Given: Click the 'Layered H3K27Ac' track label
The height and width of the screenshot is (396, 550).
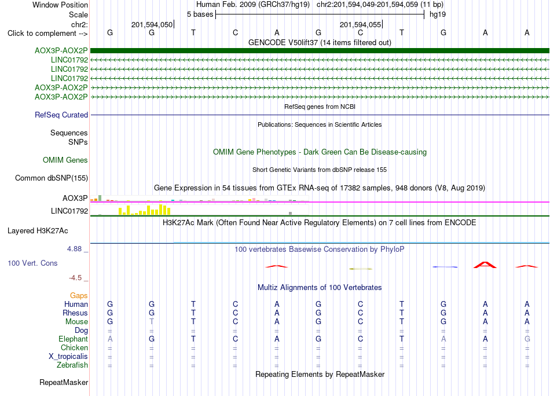Looking at the screenshot, I should 38,231.
